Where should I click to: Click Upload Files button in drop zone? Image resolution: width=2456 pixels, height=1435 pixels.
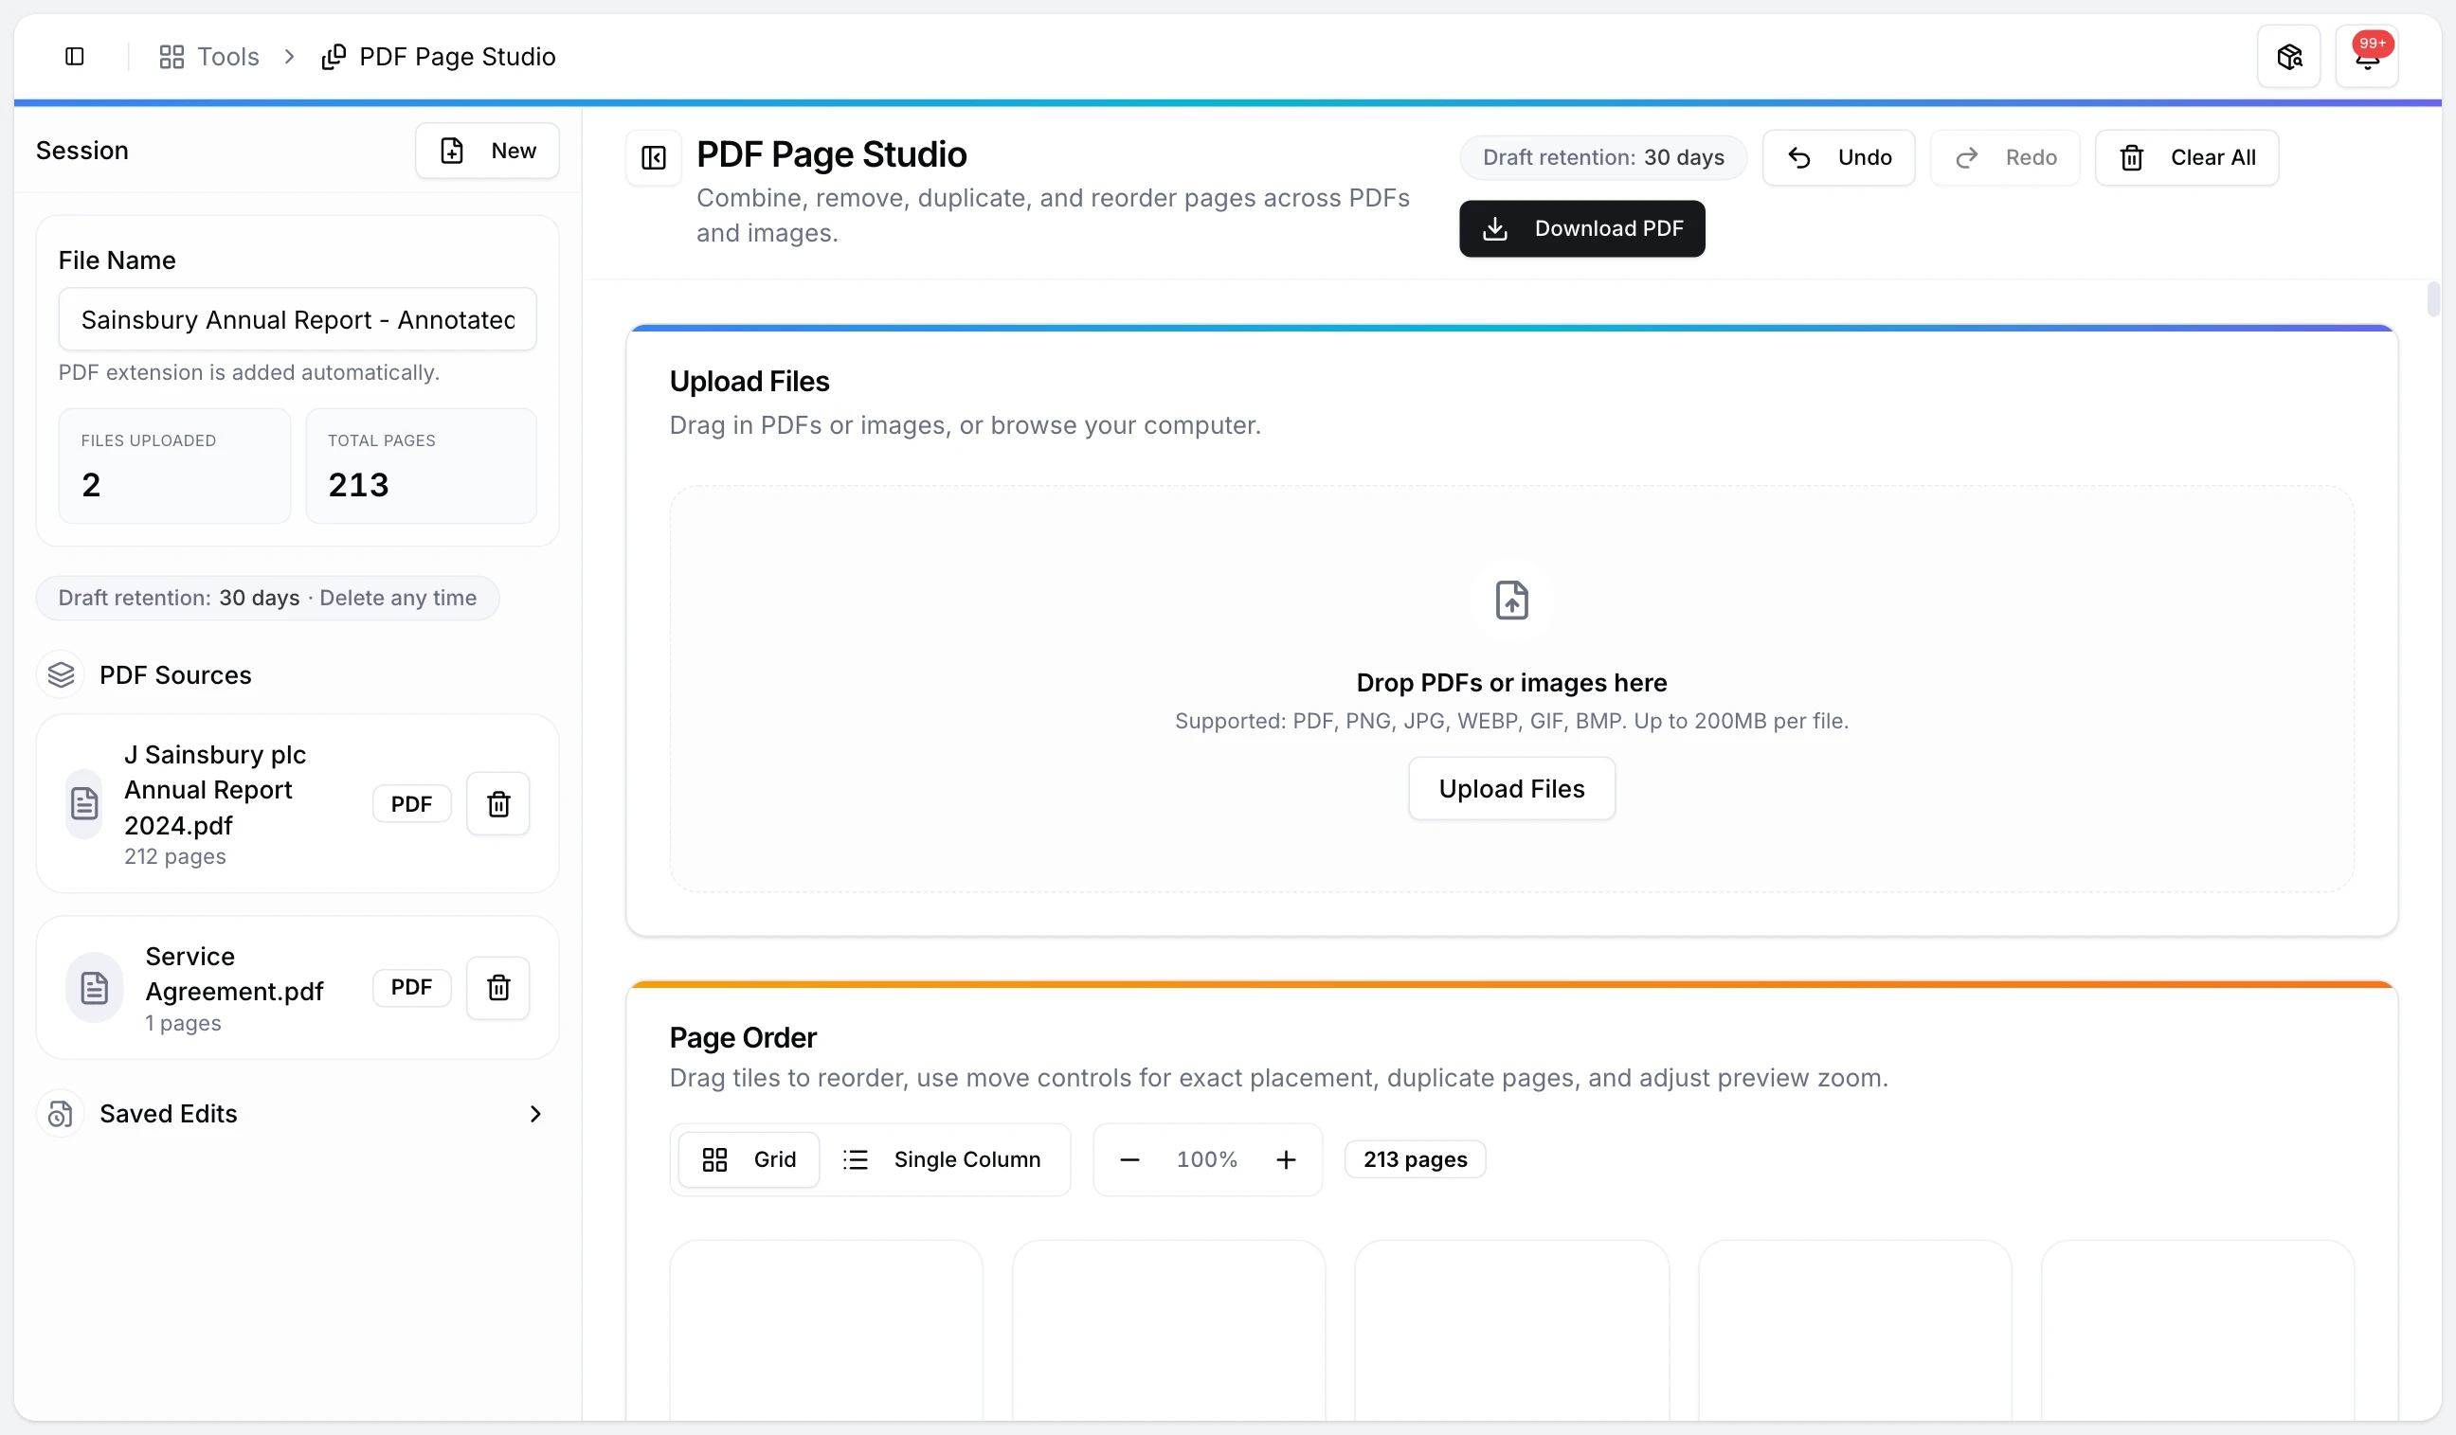[x=1511, y=788]
